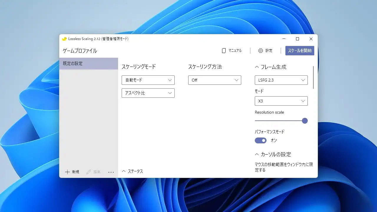
Task: Open the モード dropdown showing X3
Action: 281,101
